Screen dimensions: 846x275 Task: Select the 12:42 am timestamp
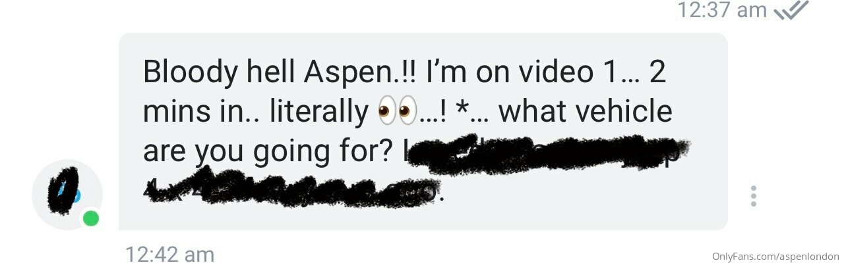pos(169,254)
